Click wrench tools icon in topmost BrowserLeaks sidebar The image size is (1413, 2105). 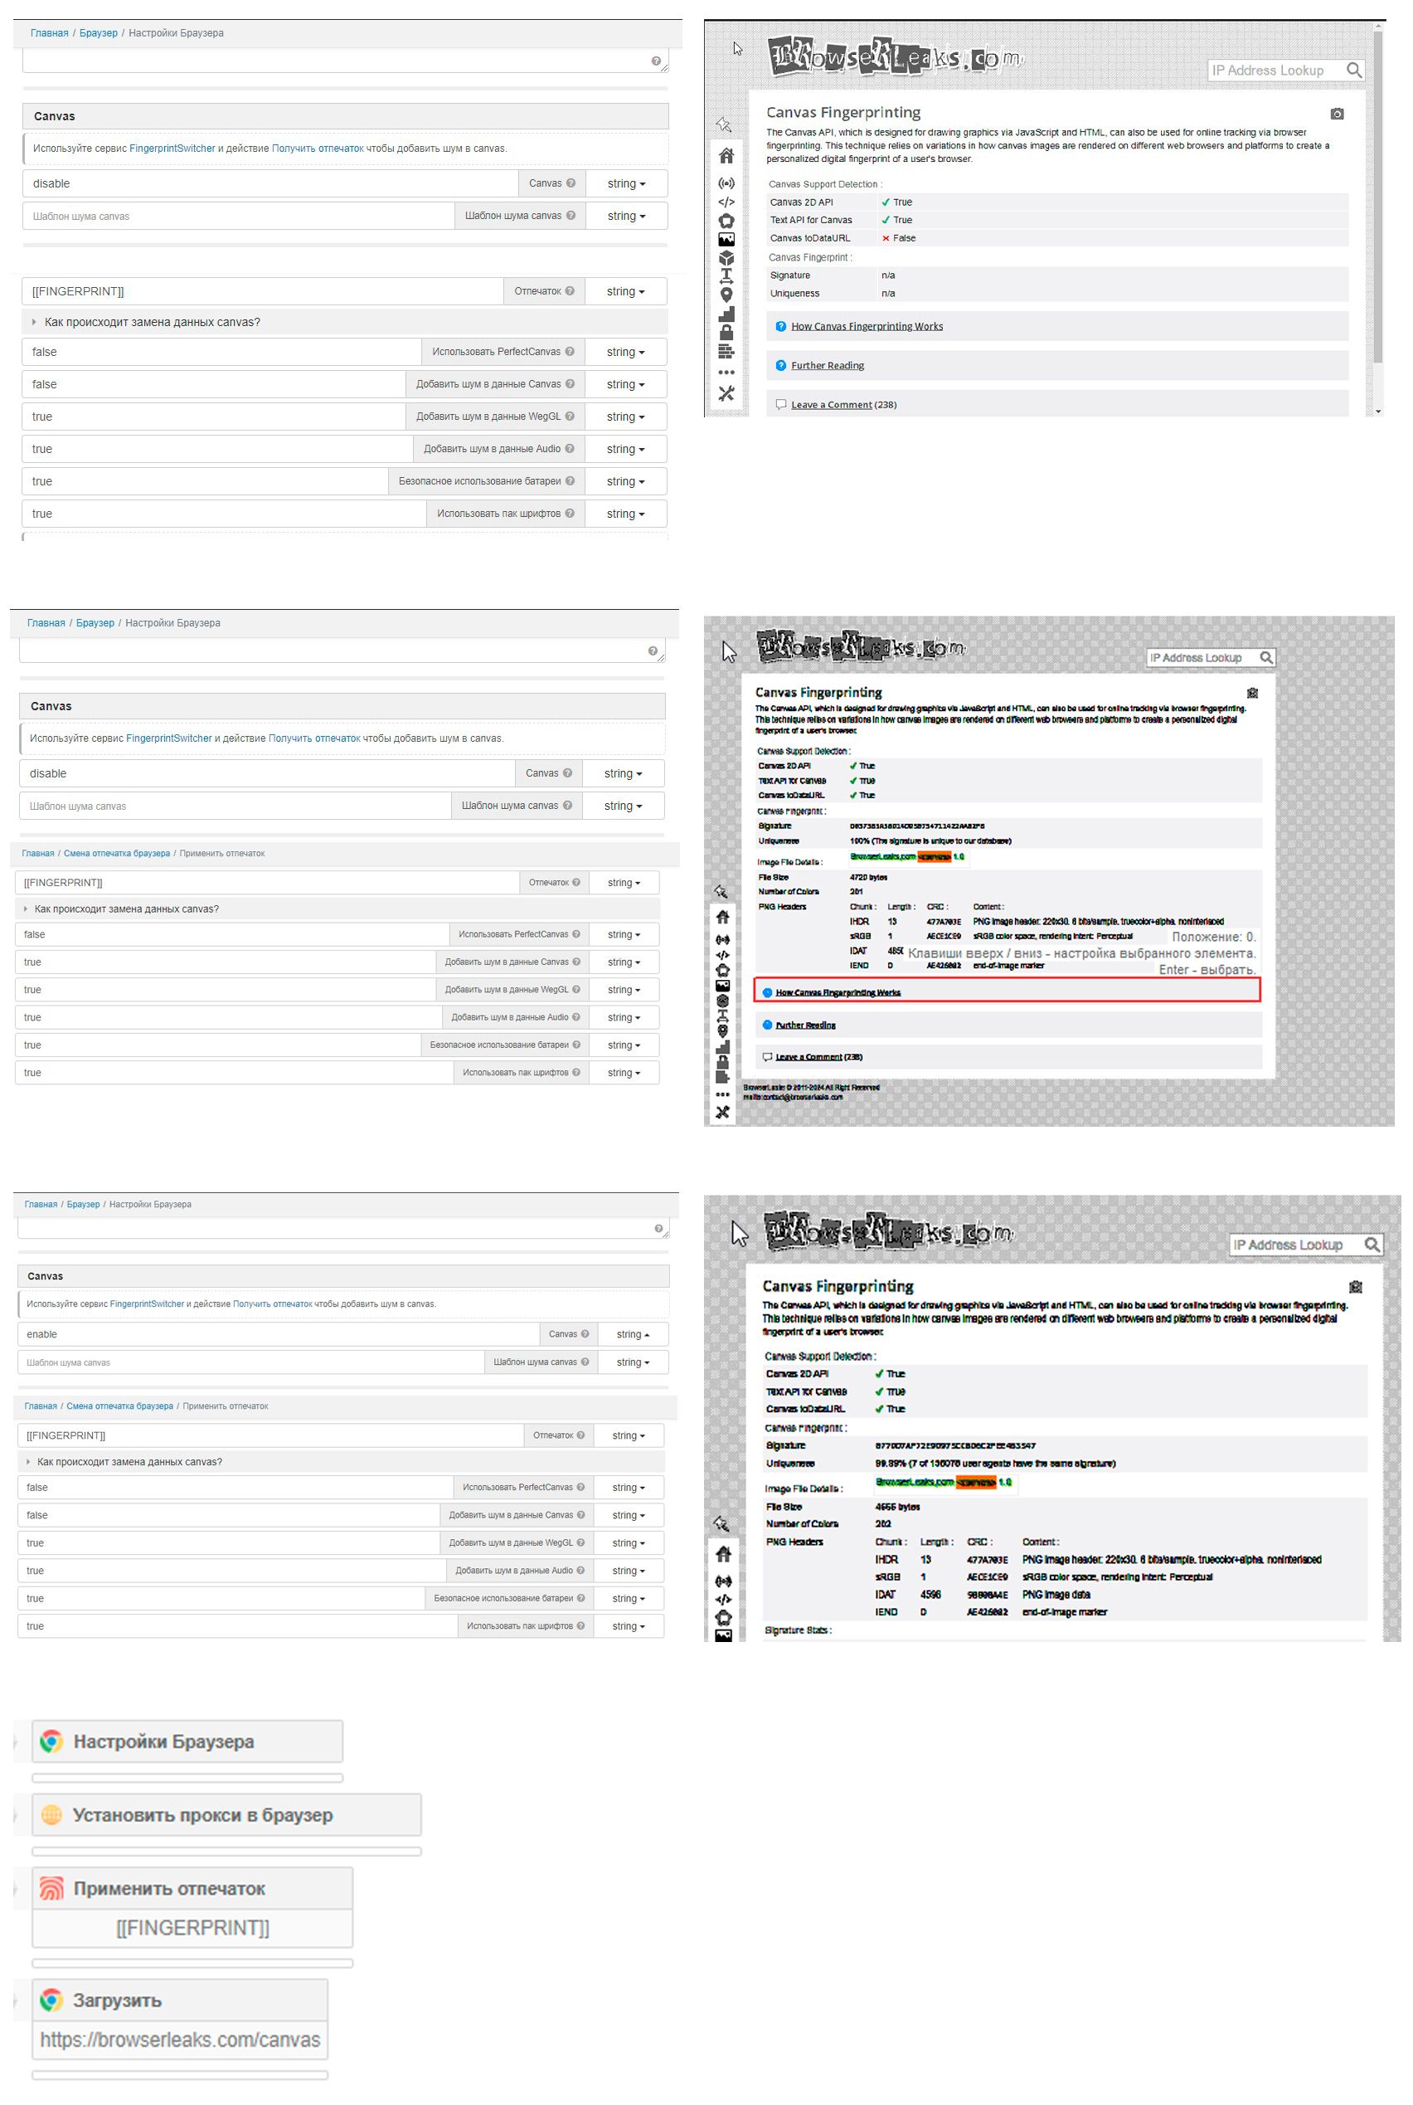click(x=726, y=394)
